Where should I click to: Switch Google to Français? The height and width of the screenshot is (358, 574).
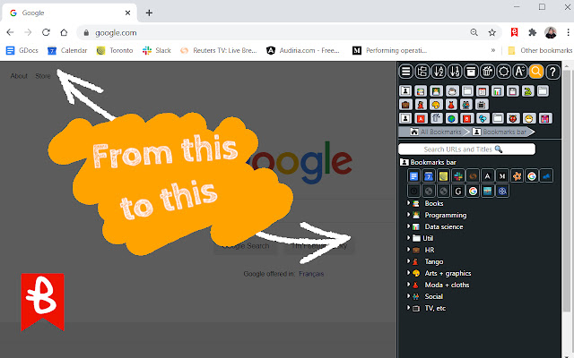click(x=311, y=274)
